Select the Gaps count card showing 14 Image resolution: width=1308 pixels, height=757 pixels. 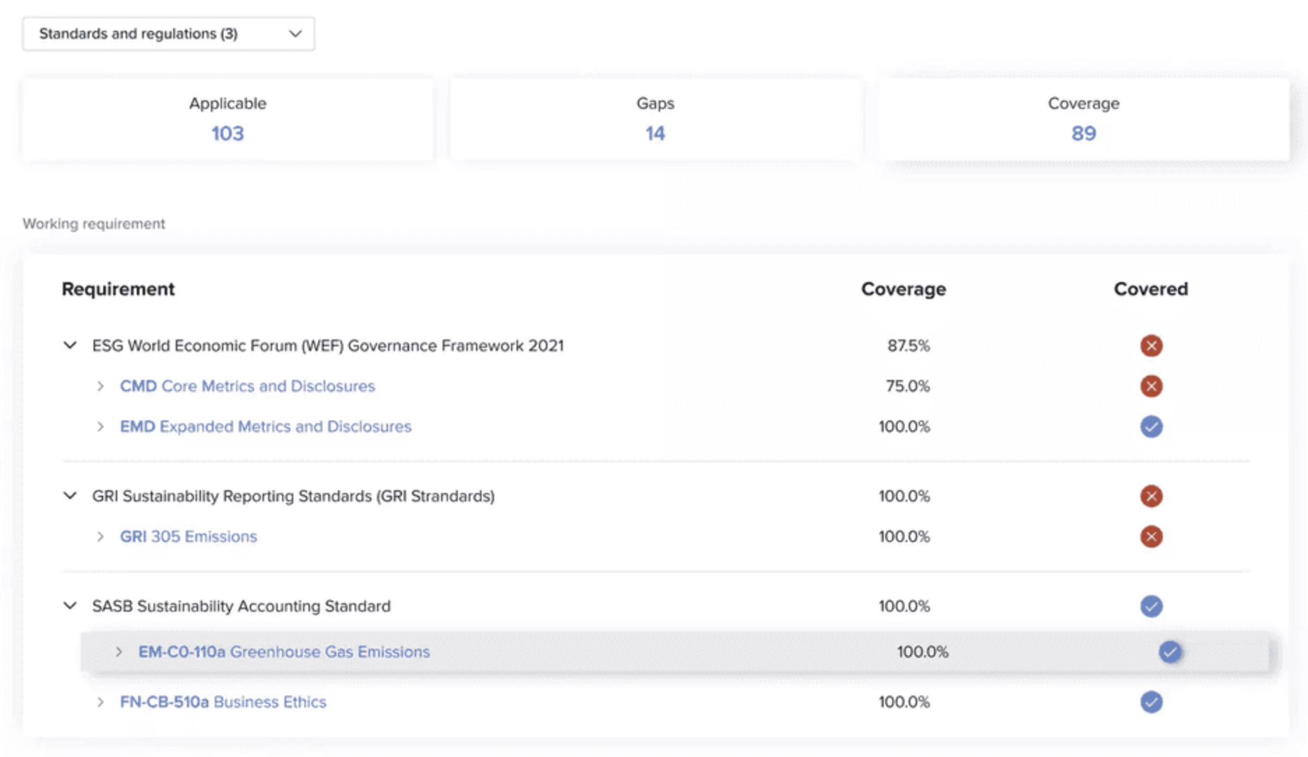(655, 119)
